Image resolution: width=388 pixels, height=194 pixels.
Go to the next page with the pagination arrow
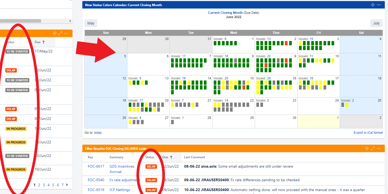point(67,185)
